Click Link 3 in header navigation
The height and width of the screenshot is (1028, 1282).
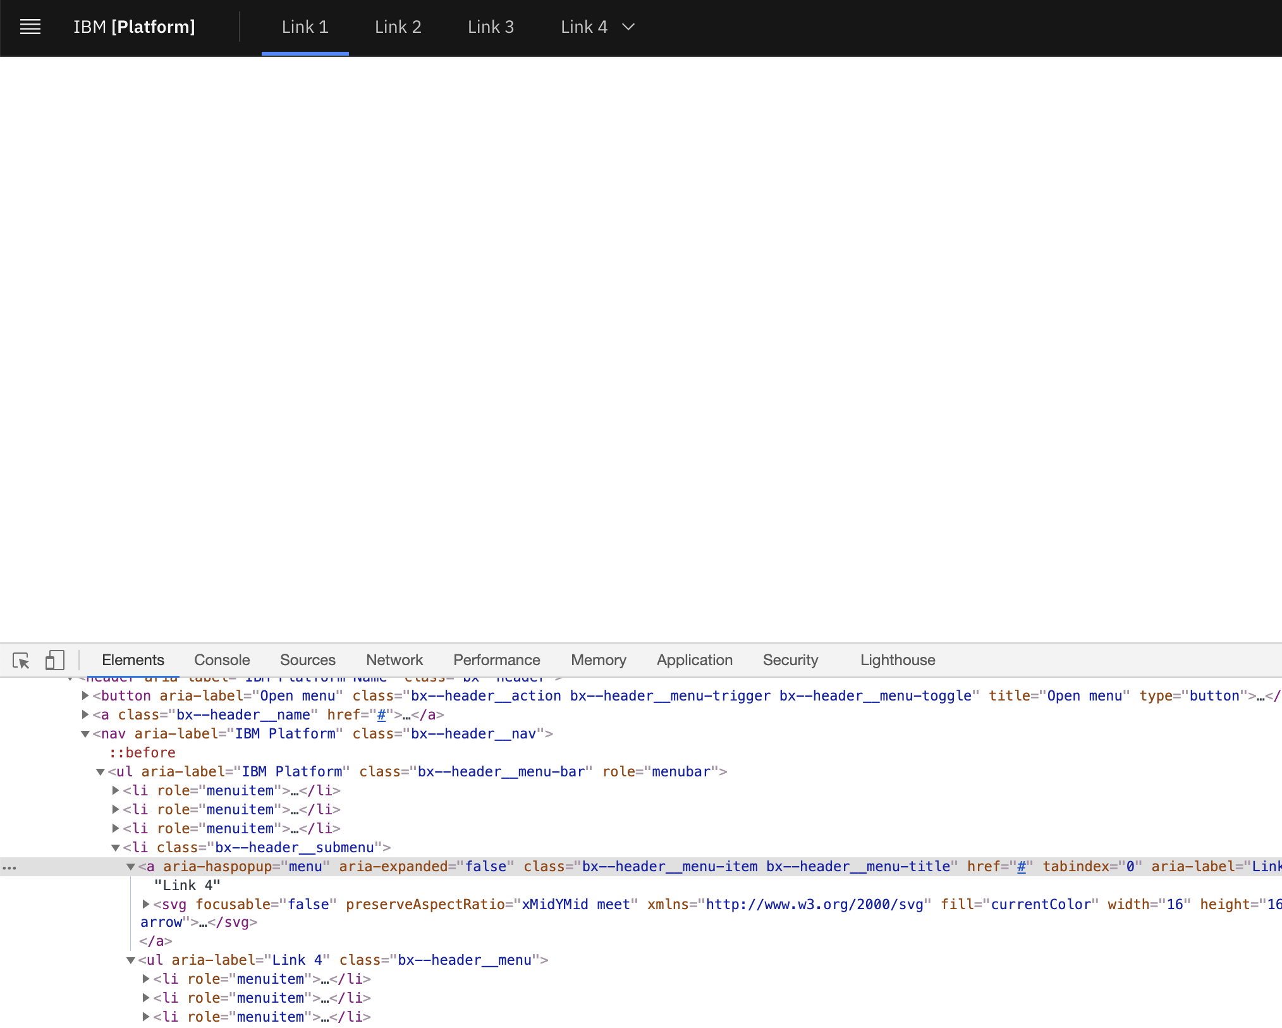[491, 27]
